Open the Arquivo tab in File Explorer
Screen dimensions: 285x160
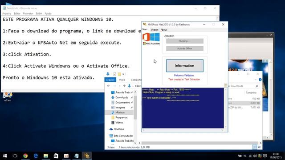[x=110, y=80]
